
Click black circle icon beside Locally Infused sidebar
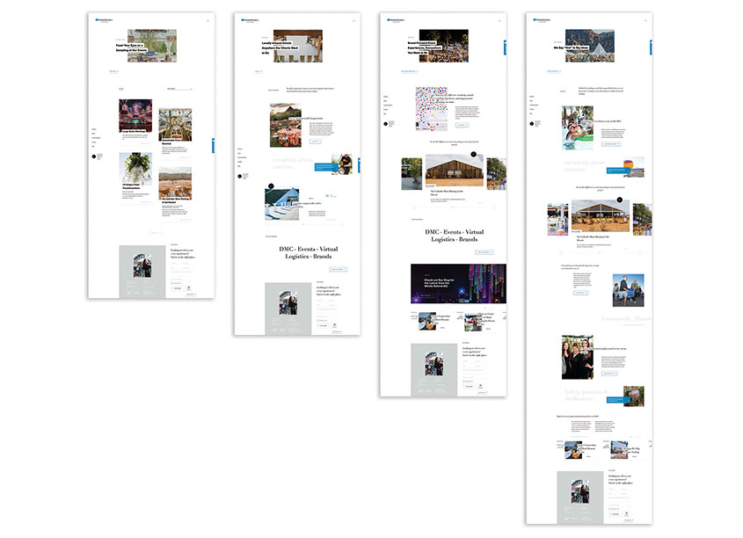tap(240, 176)
